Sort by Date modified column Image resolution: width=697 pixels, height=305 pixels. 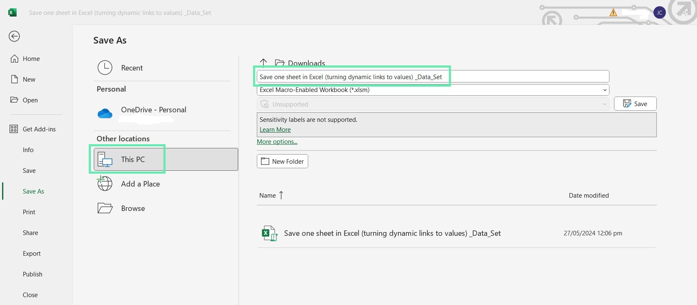[x=589, y=196]
